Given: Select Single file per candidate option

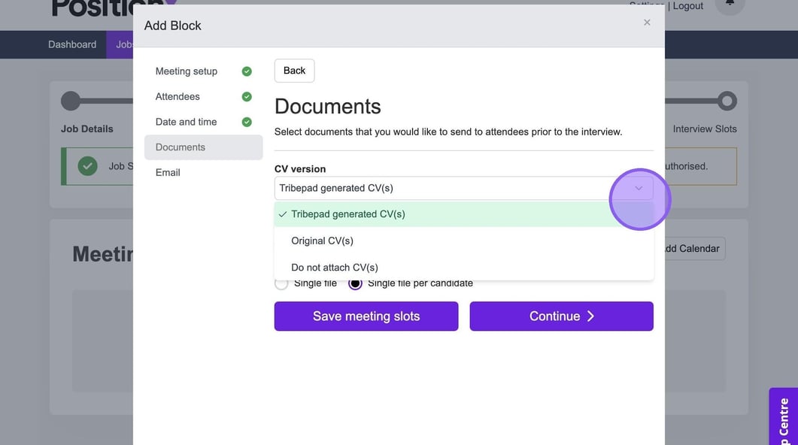Looking at the screenshot, I should pos(355,283).
